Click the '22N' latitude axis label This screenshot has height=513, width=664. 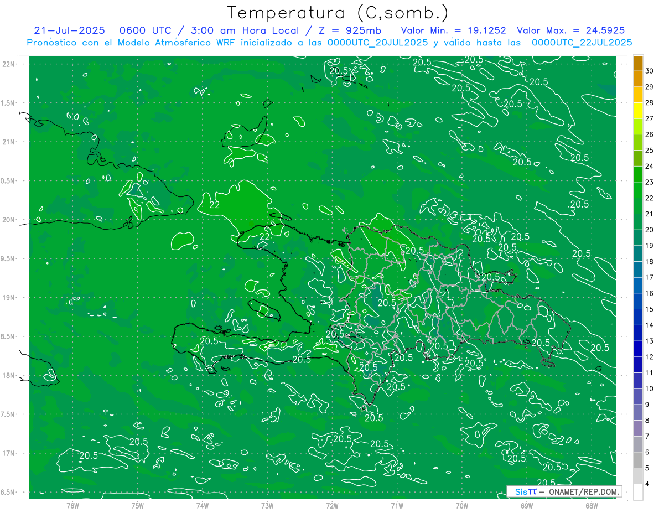tap(9, 64)
